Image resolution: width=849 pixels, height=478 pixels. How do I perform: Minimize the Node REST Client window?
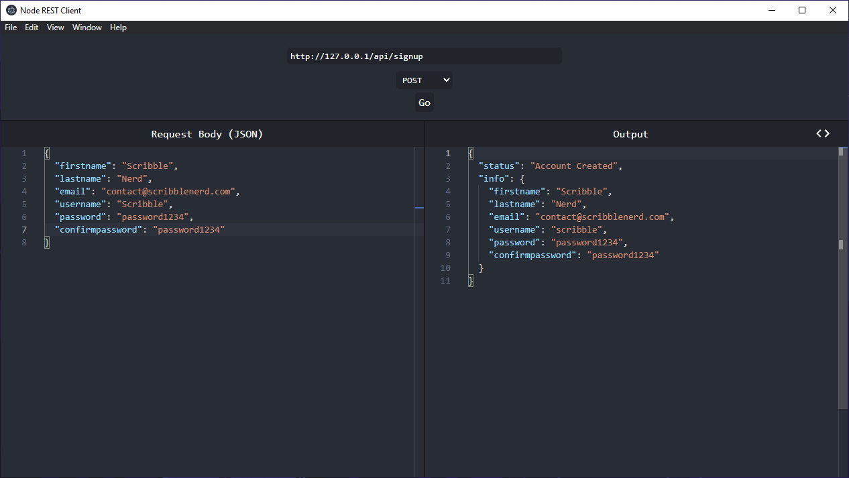(x=771, y=10)
